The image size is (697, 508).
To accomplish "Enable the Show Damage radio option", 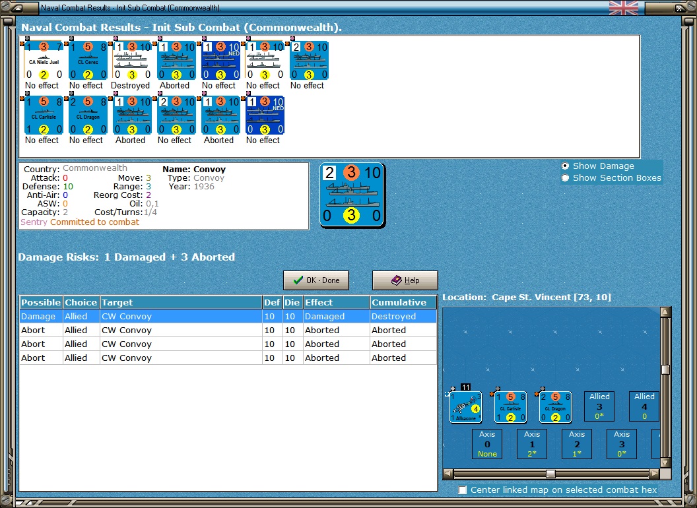I will click(565, 166).
